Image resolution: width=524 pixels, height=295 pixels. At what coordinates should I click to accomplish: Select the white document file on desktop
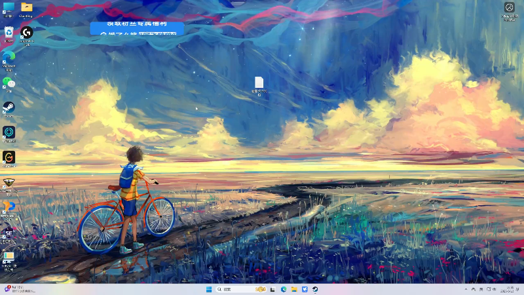point(259,86)
